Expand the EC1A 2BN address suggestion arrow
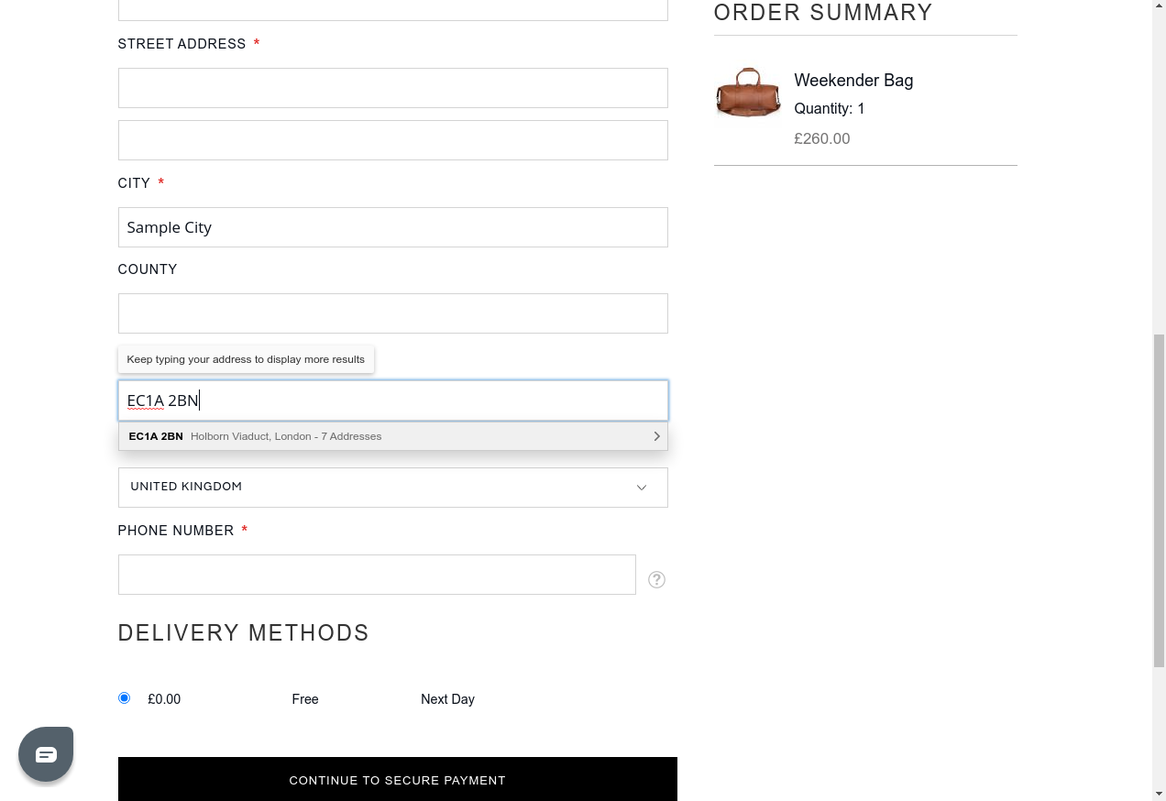 pyautogui.click(x=656, y=436)
